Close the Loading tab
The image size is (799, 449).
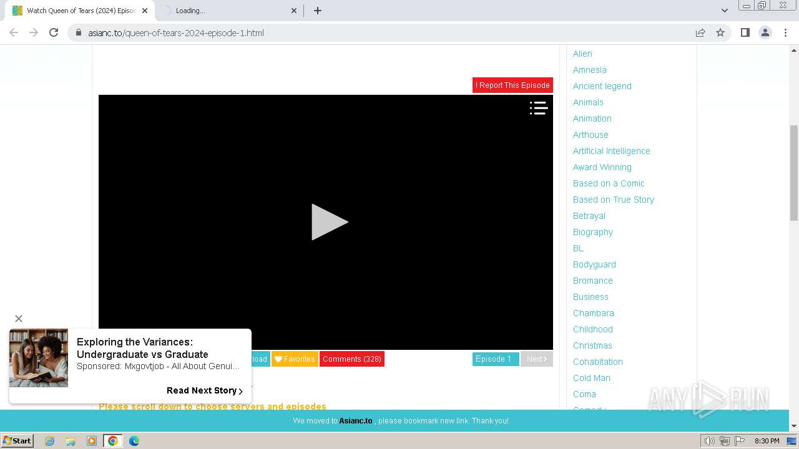pos(294,11)
